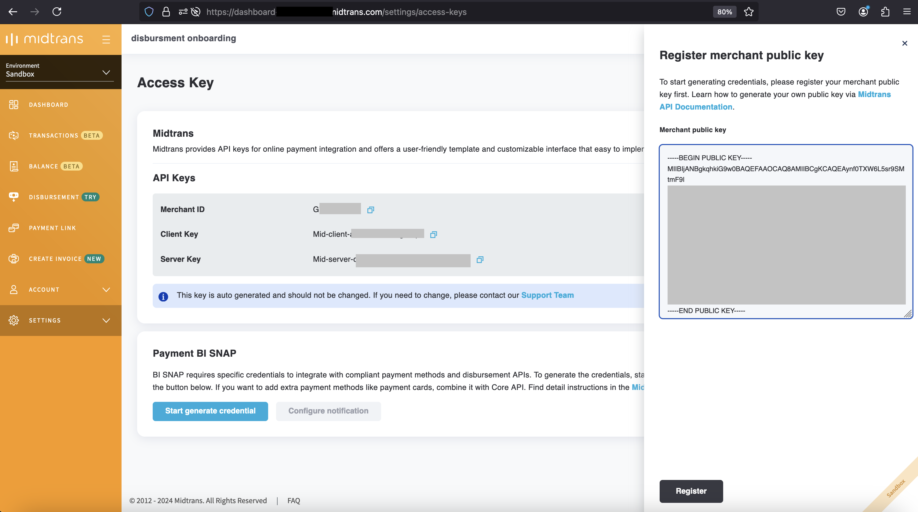Screen dimensions: 918x512
Task: Click the Settings gear icon
Action: 13,320
